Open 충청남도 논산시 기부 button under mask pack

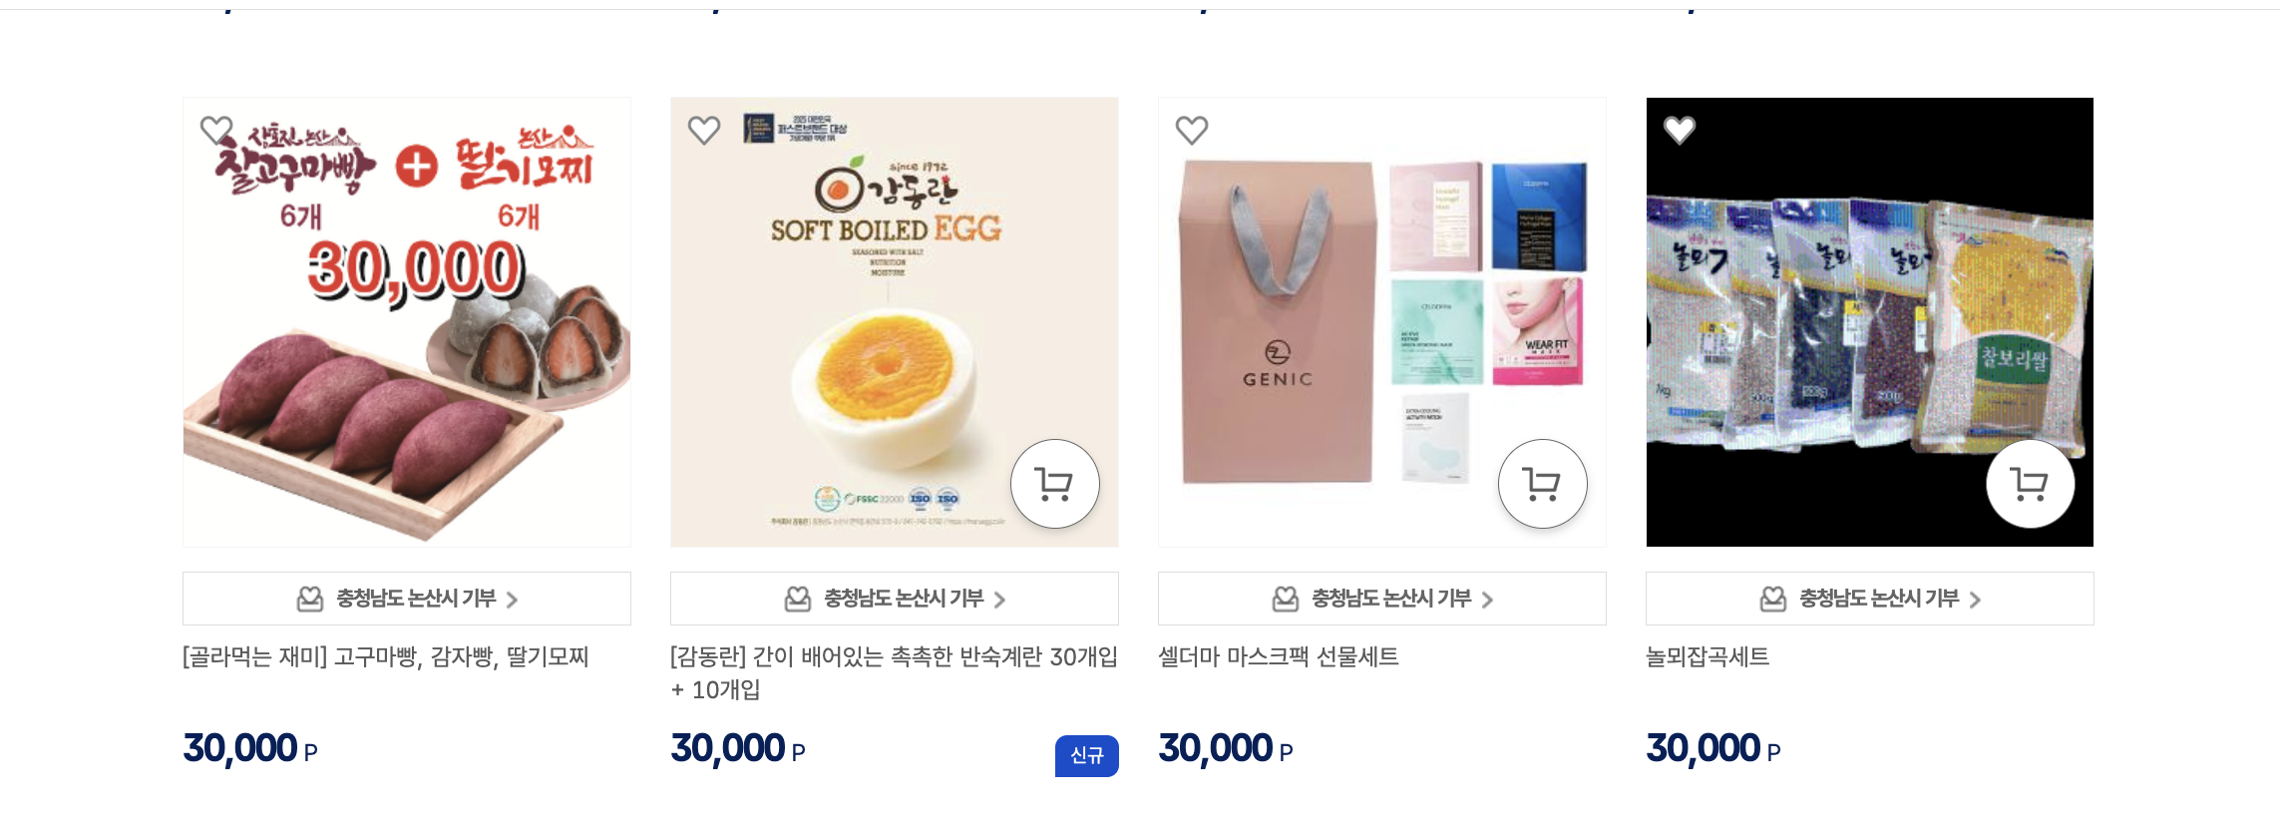click(1382, 599)
